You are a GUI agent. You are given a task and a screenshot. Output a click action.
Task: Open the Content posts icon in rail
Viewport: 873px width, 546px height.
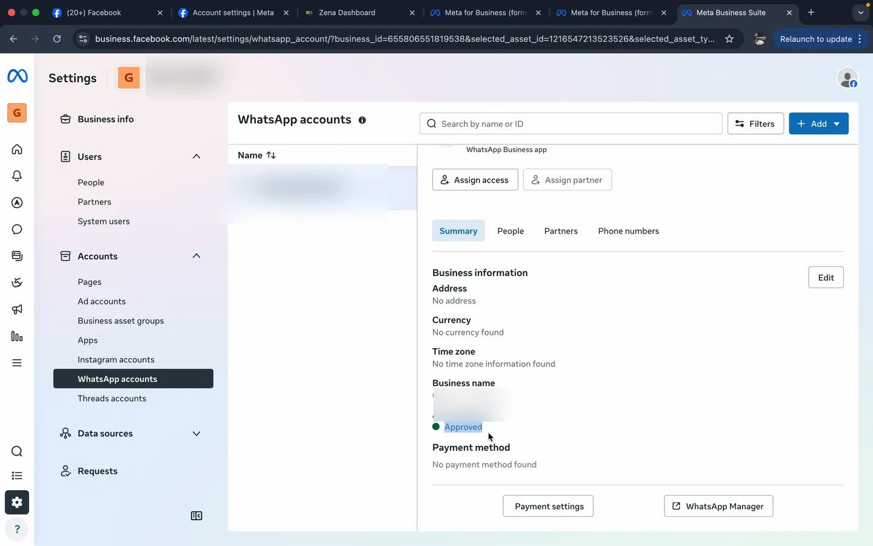click(x=17, y=256)
